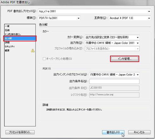Image resolution: width=155 pixels, height=139 pixels.
Task: Toggle the オーバープリント処理 checkbox
Action: [44, 58]
